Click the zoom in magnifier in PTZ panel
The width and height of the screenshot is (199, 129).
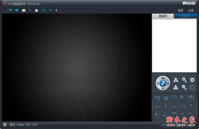[x=184, y=80]
